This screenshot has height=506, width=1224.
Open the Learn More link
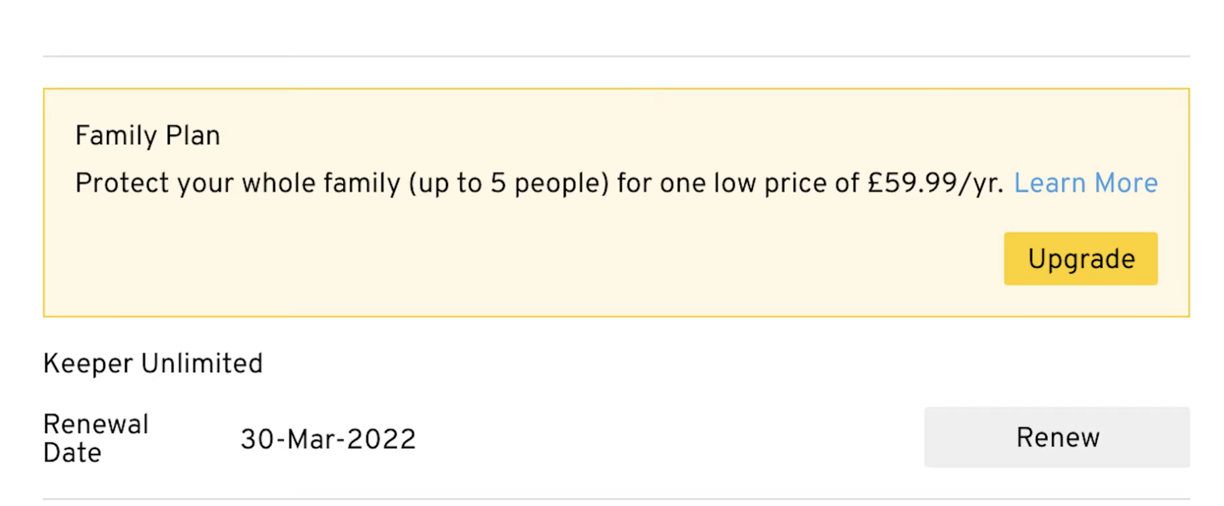click(x=1085, y=183)
